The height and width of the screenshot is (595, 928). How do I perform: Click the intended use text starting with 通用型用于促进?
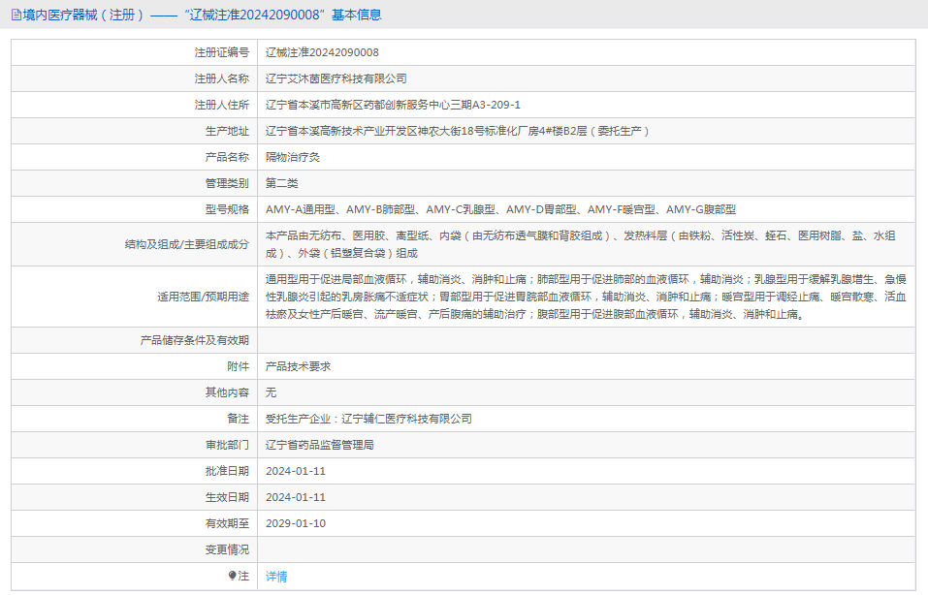586,297
